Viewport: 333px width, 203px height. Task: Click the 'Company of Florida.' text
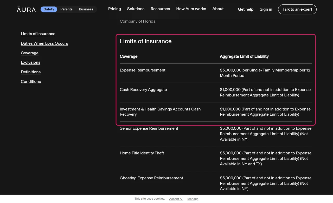[138, 21]
